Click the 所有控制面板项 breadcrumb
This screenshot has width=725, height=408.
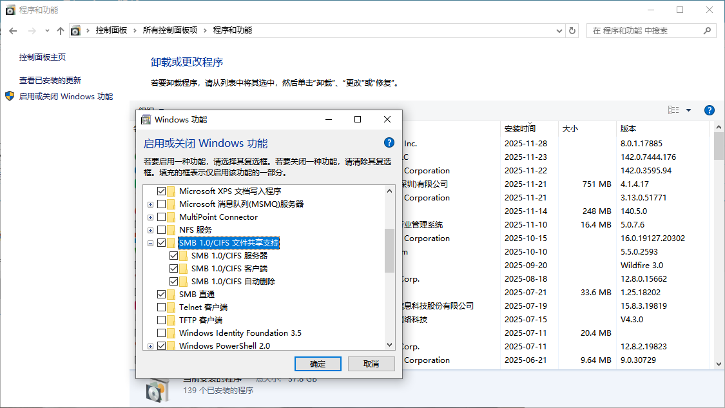(x=169, y=30)
